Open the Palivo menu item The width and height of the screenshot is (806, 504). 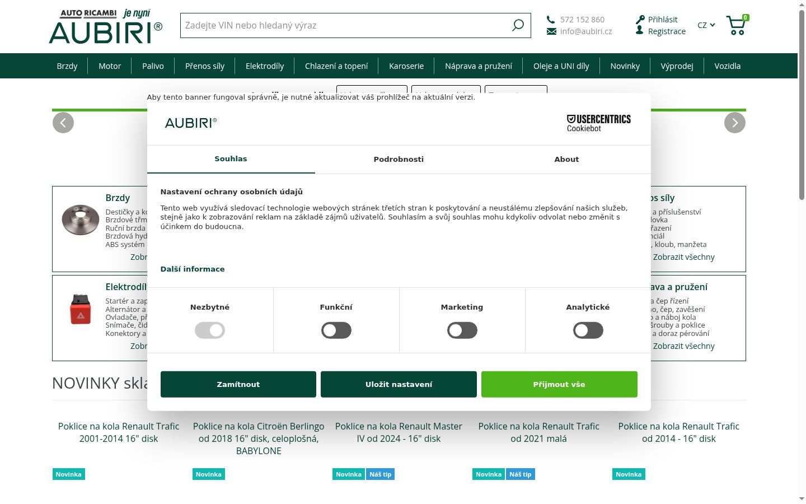click(153, 66)
